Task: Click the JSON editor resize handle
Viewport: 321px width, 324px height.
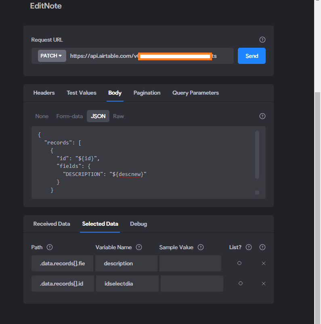Action: pos(257,193)
